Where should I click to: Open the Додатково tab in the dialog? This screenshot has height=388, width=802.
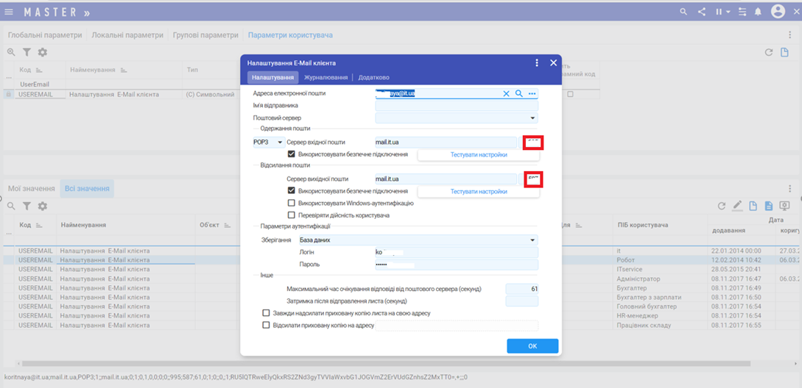373,77
